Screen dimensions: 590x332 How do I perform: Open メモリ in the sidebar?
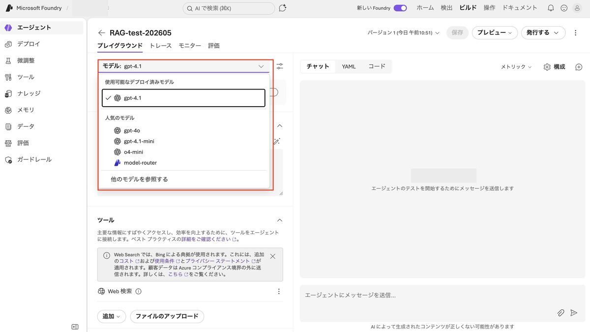pos(42,110)
